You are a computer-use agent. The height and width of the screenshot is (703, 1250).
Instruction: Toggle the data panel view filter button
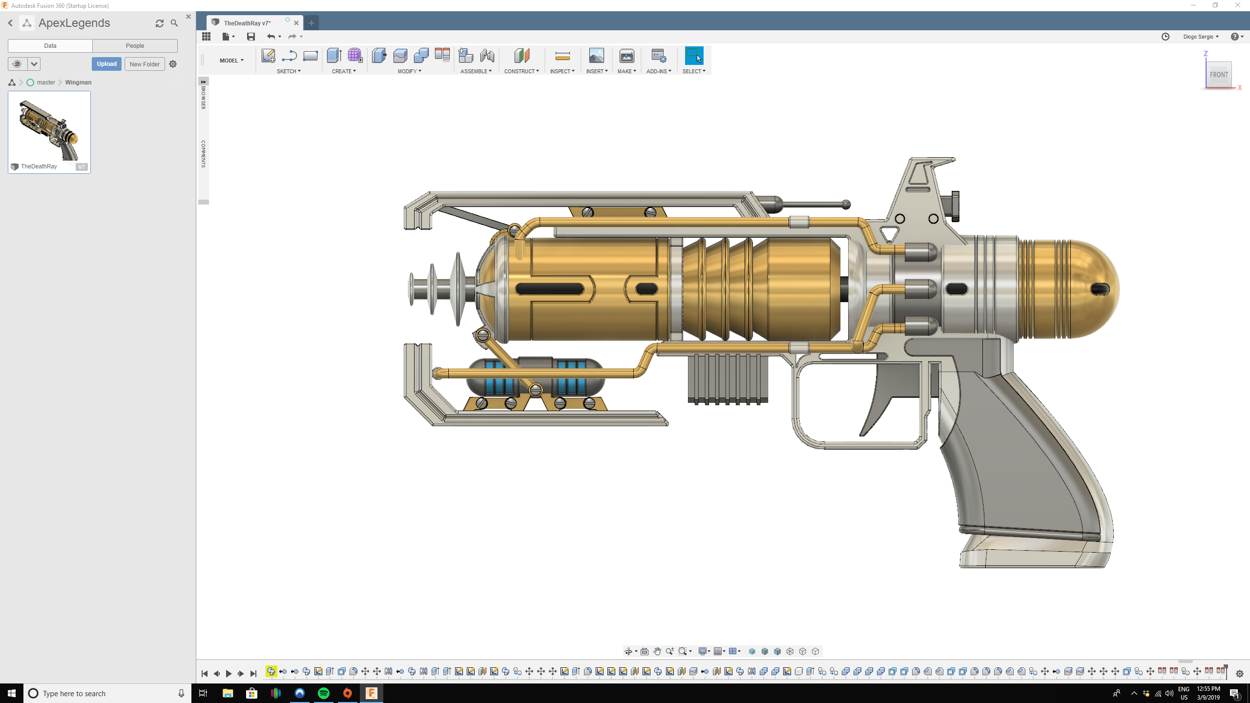17,64
